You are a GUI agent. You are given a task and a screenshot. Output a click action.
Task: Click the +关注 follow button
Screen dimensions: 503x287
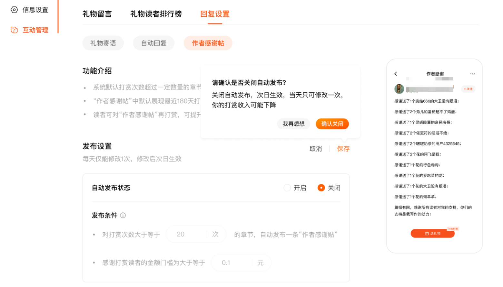(468, 89)
